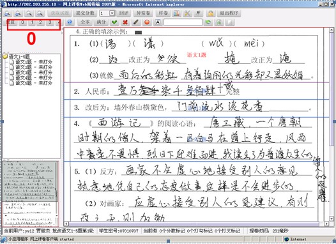
Task: Click the bar chart statistics icon
Action: click(176, 13)
